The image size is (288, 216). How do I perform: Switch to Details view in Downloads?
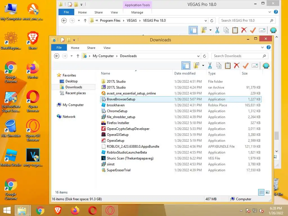(261, 192)
